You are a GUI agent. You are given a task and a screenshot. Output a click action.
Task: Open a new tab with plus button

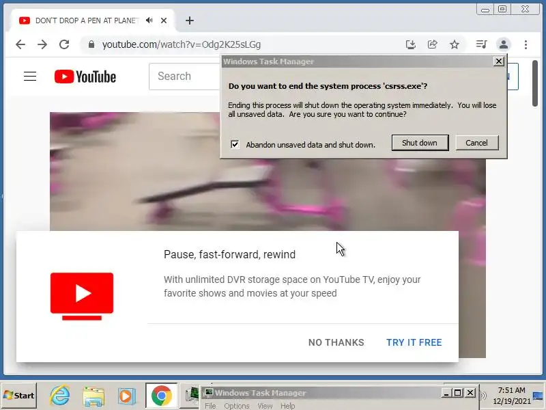190,20
